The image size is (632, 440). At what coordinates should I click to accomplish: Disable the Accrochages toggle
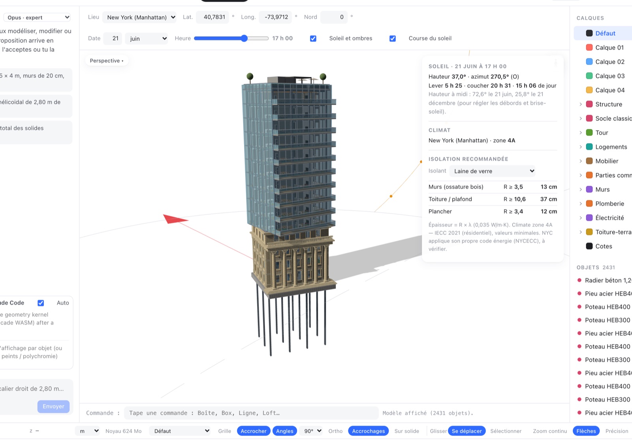pyautogui.click(x=369, y=431)
